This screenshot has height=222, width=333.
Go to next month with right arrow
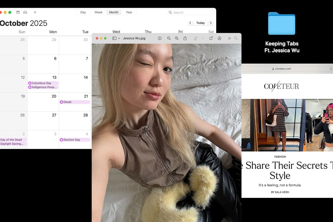pyautogui.click(x=211, y=23)
